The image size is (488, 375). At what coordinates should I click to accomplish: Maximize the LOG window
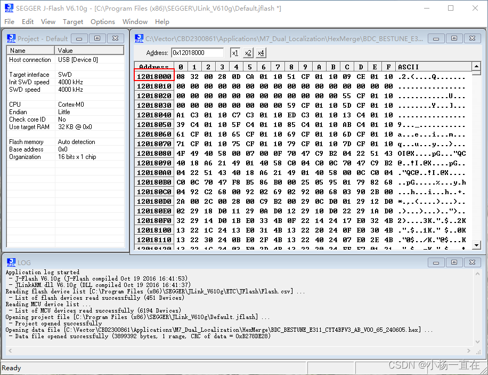tap(456, 262)
